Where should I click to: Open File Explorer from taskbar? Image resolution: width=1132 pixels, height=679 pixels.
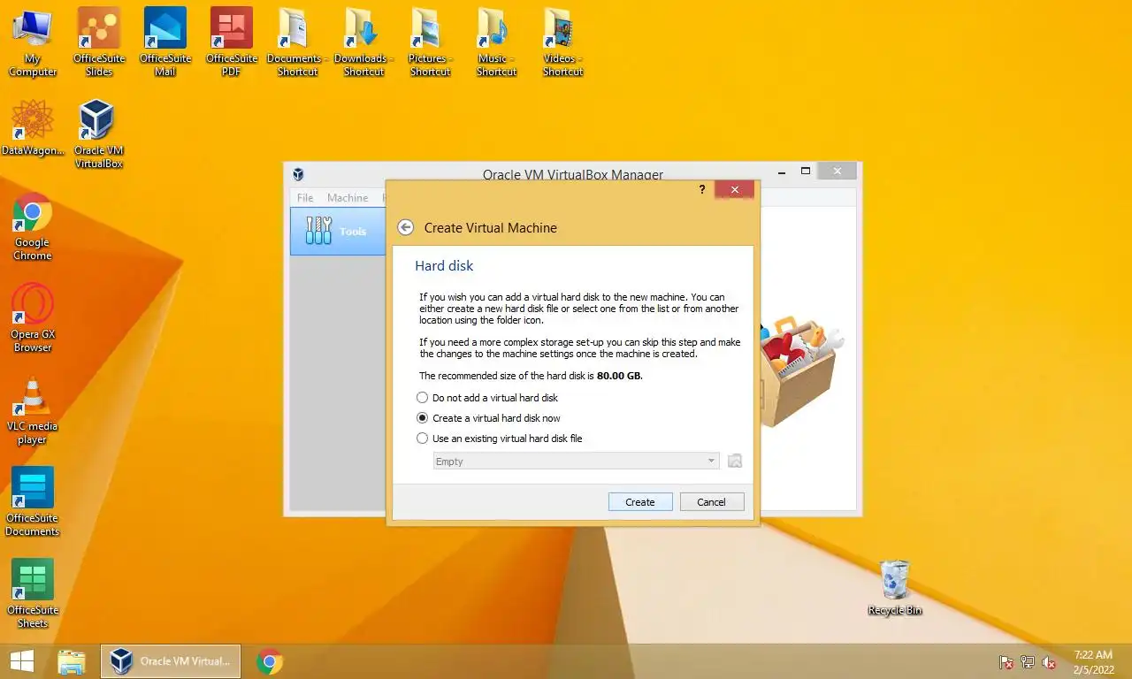coord(72,661)
